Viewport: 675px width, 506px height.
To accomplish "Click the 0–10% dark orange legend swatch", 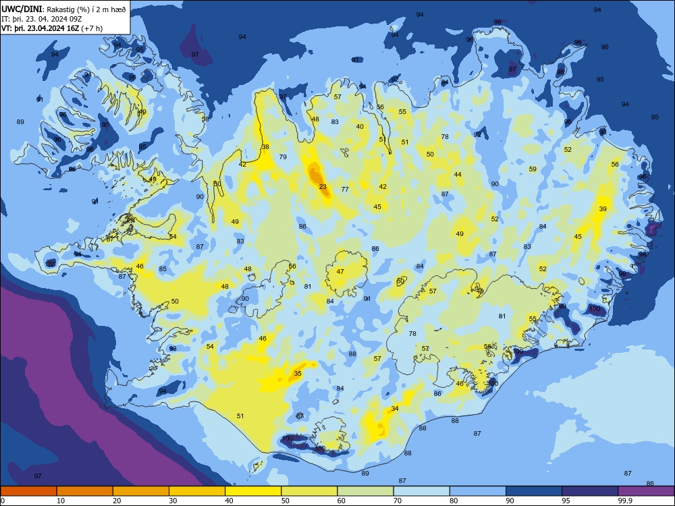I will 28,491.
